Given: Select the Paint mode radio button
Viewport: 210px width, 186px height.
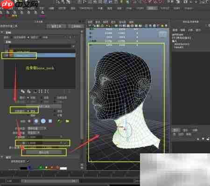Looking at the screenshot, I should 28,98.
